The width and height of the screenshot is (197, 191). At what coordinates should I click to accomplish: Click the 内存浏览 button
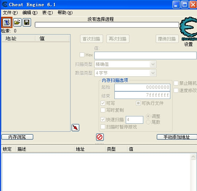coord(17,137)
